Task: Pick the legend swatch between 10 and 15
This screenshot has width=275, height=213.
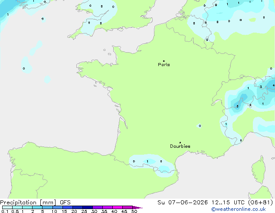Action: (58, 207)
